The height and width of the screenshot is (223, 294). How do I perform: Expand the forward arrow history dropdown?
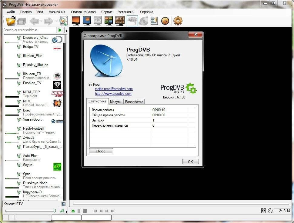click(56, 21)
